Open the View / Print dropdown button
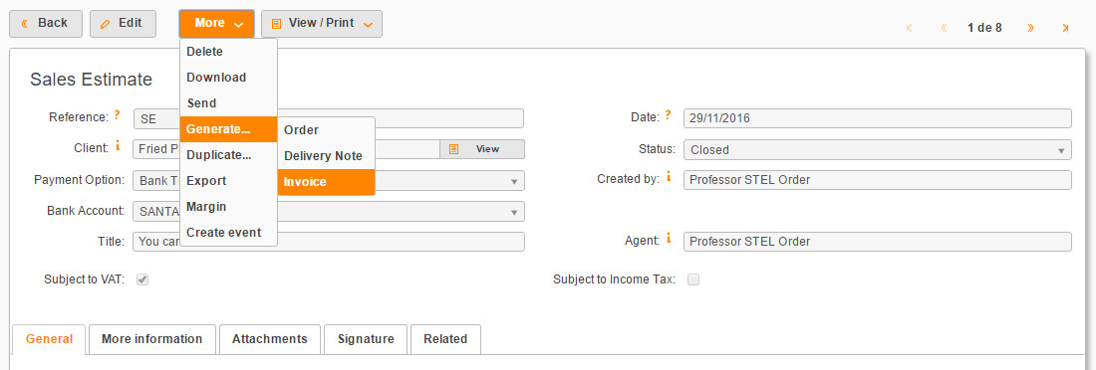Image resolution: width=1096 pixels, height=370 pixels. 322,24
